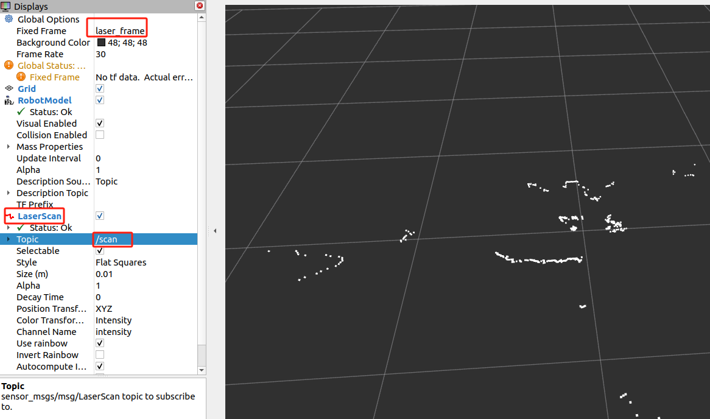Edit the Fixed Frame value laser_frame
The image size is (710, 419).
(x=120, y=31)
